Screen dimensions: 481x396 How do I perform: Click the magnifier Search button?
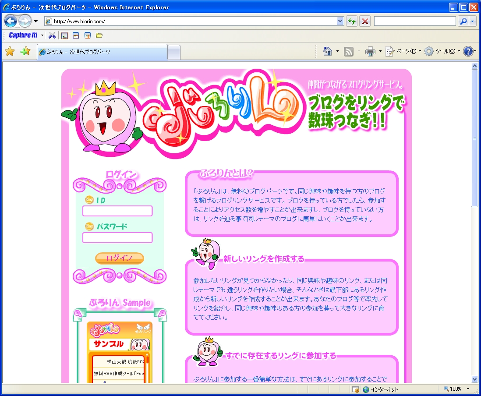point(463,21)
